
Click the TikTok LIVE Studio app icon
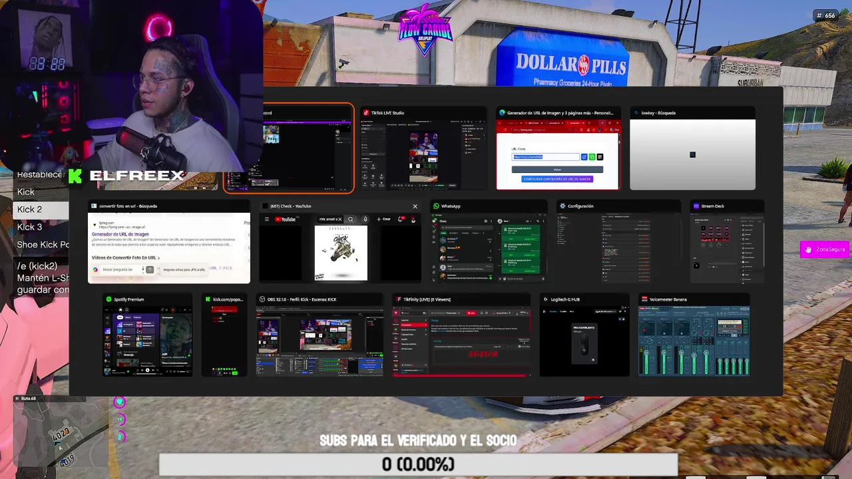click(367, 113)
